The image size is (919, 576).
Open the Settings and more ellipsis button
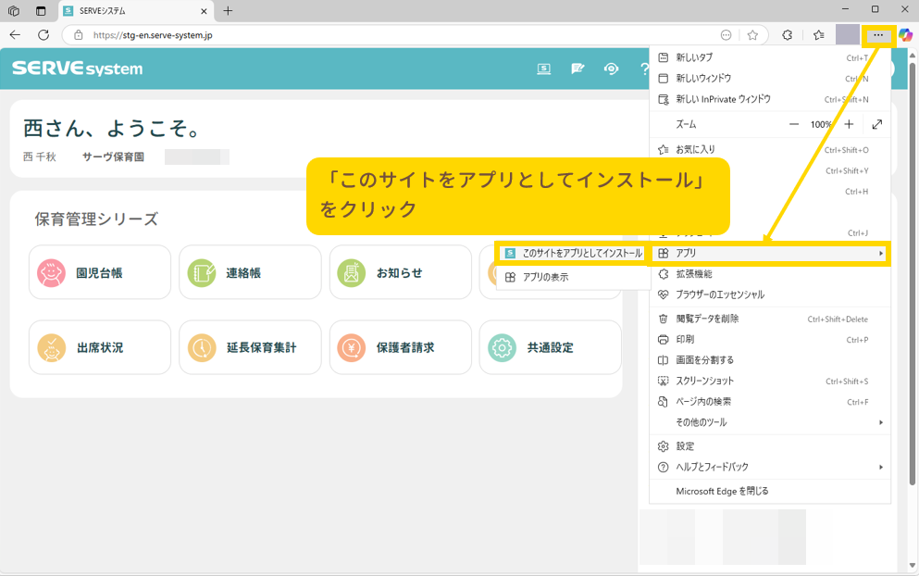pyautogui.click(x=878, y=35)
